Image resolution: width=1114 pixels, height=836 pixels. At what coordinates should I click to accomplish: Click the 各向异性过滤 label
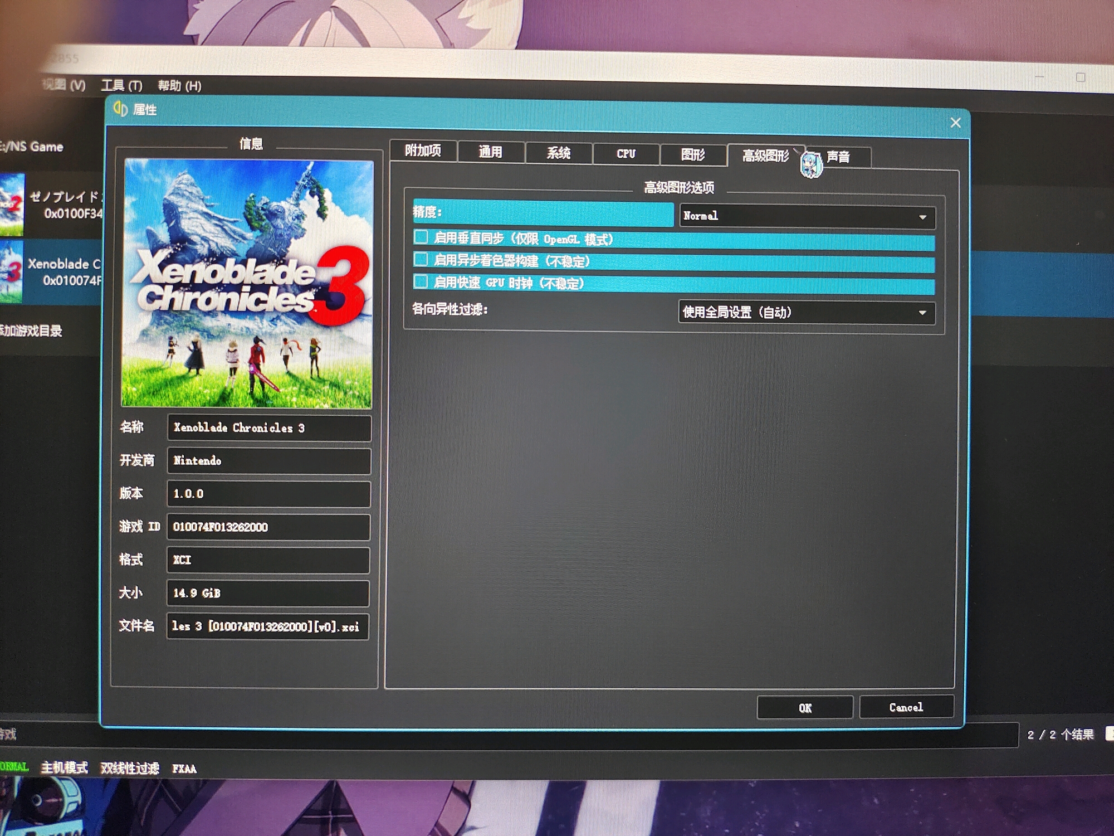tap(450, 309)
